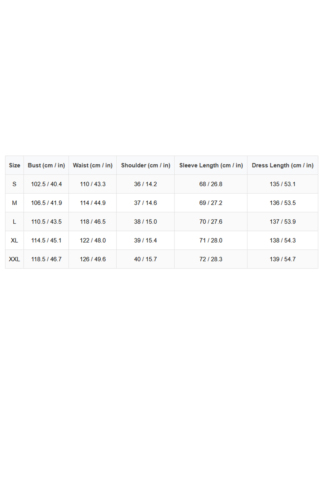Select the size XXL row label
The height and width of the screenshot is (484, 323).
tap(15, 259)
